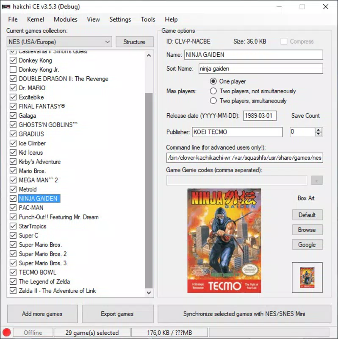Viewport: 338px width, 339px height.
Task: Click games list scrollbar down arrow
Action: pyautogui.click(x=149, y=293)
